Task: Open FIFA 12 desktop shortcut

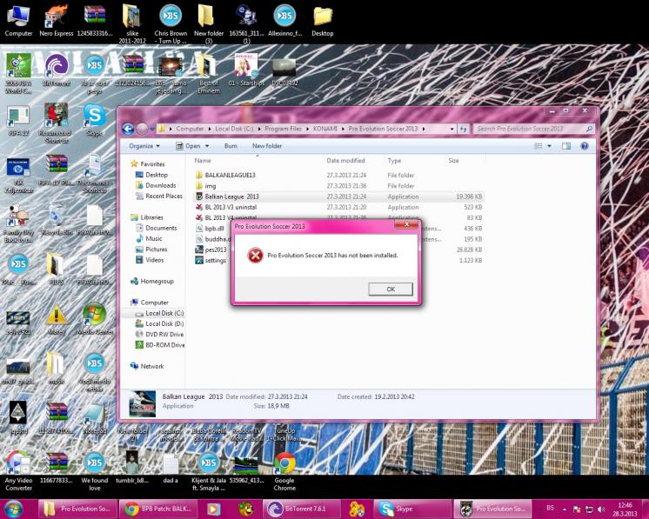Action: point(18,120)
